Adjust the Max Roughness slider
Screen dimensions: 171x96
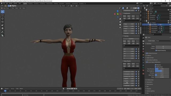point(162,71)
